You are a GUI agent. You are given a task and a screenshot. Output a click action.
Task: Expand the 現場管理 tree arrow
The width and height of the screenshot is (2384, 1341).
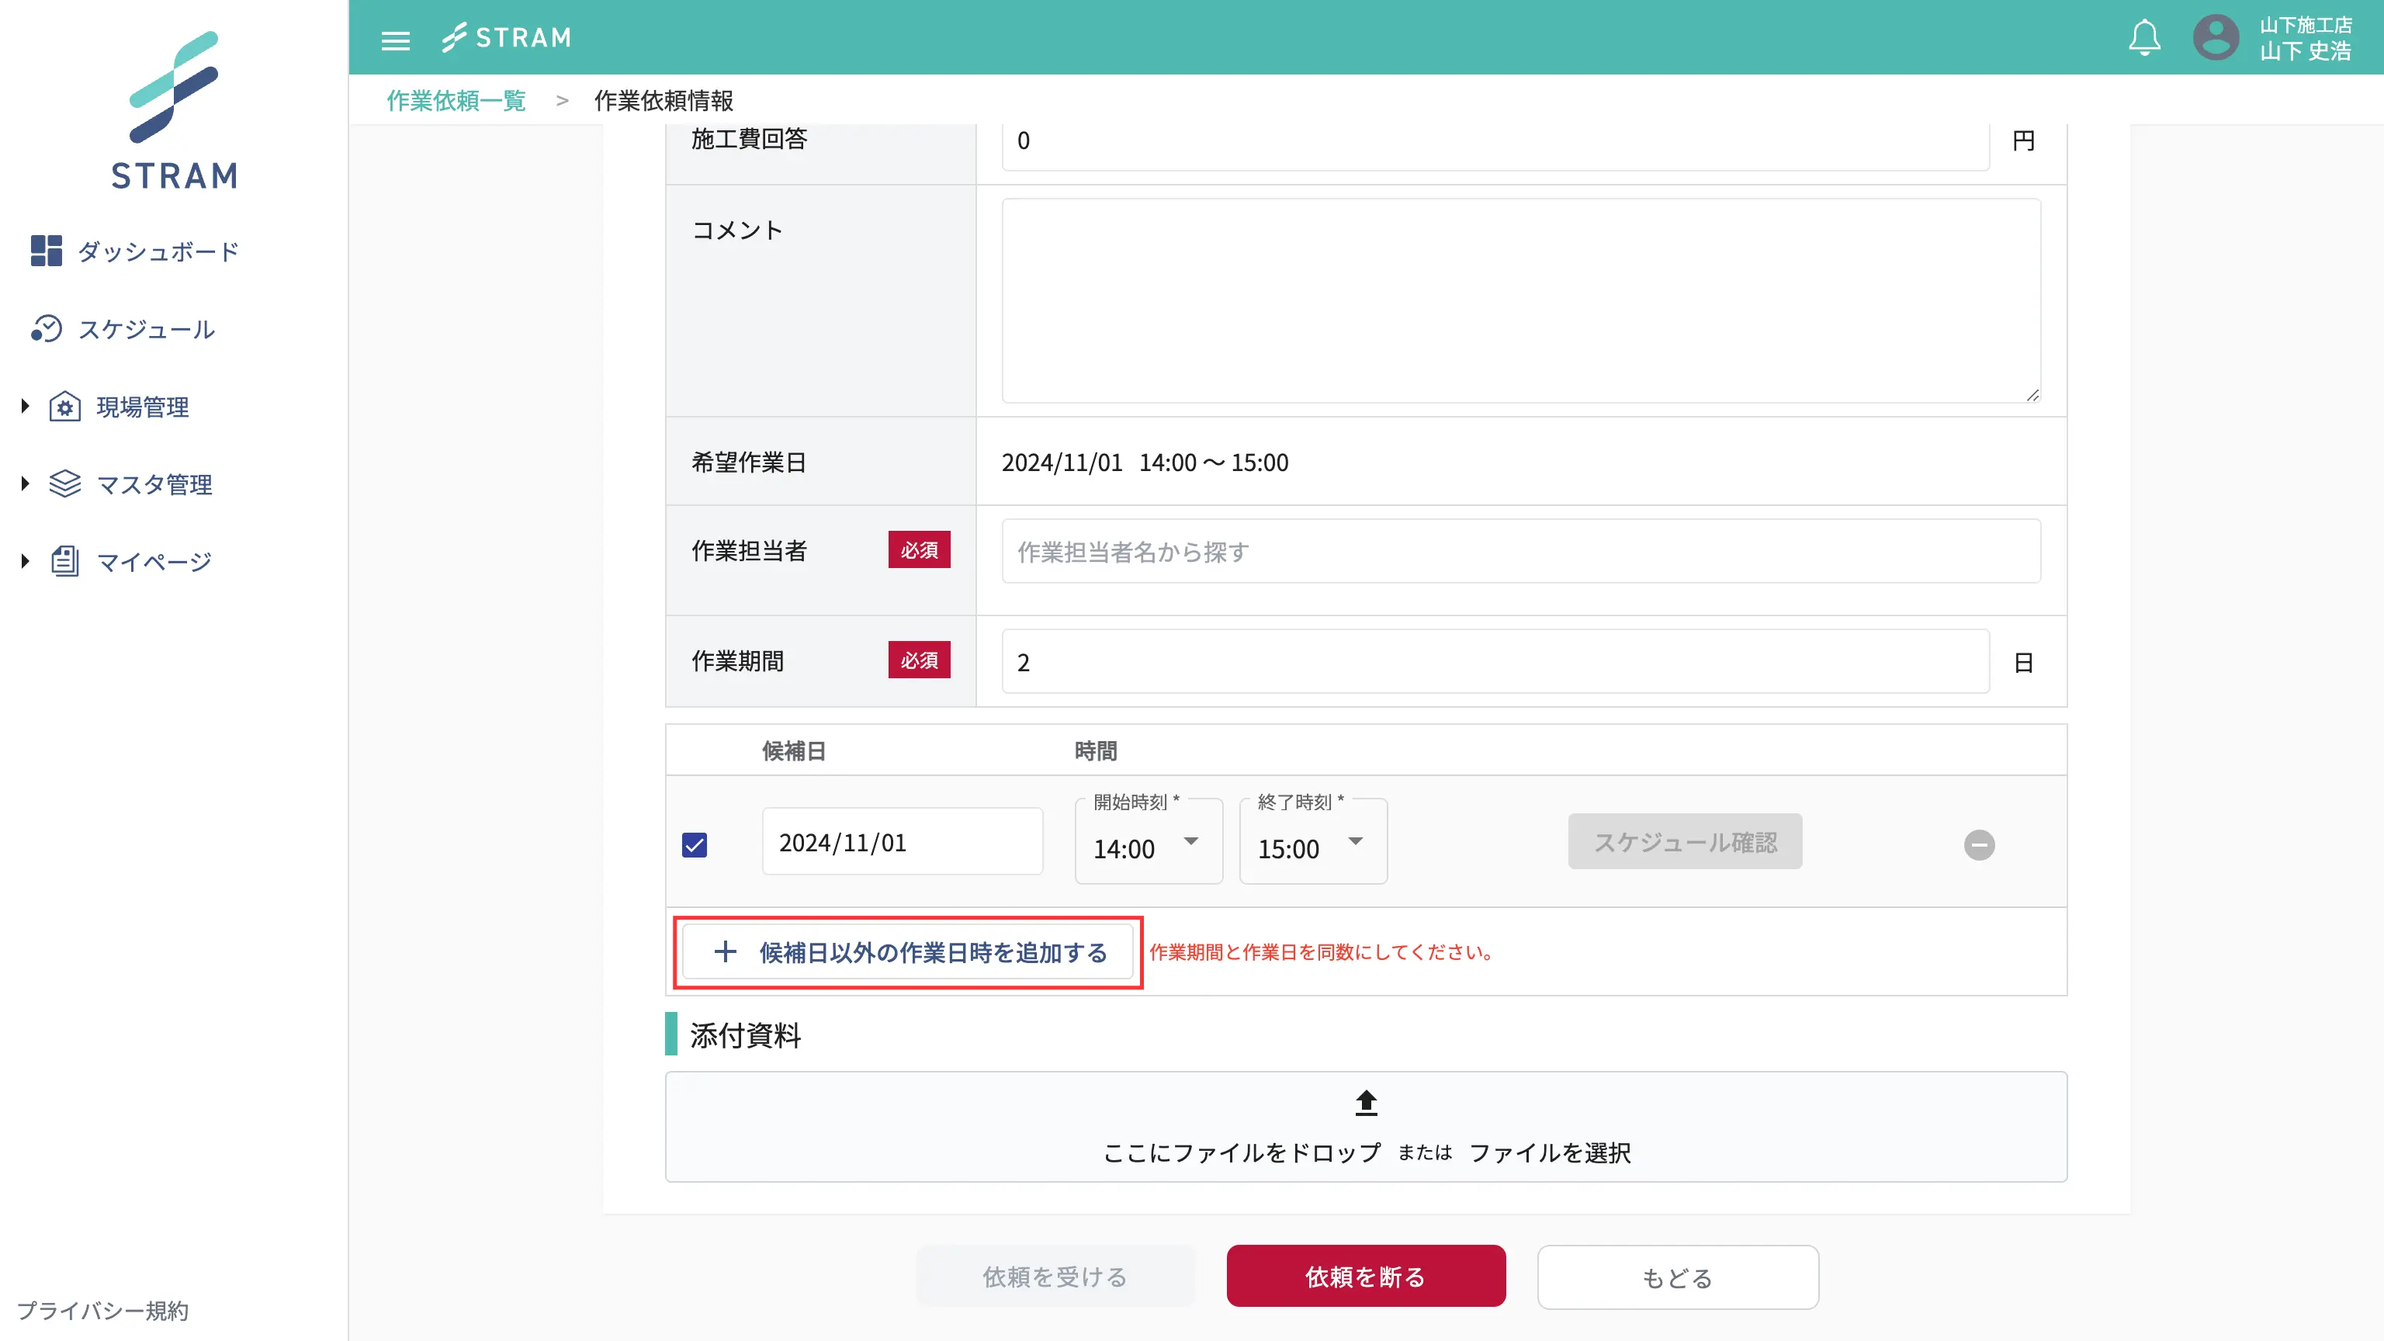[x=25, y=405]
